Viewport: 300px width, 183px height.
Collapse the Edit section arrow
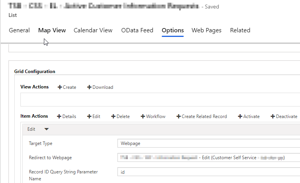coord(47,130)
